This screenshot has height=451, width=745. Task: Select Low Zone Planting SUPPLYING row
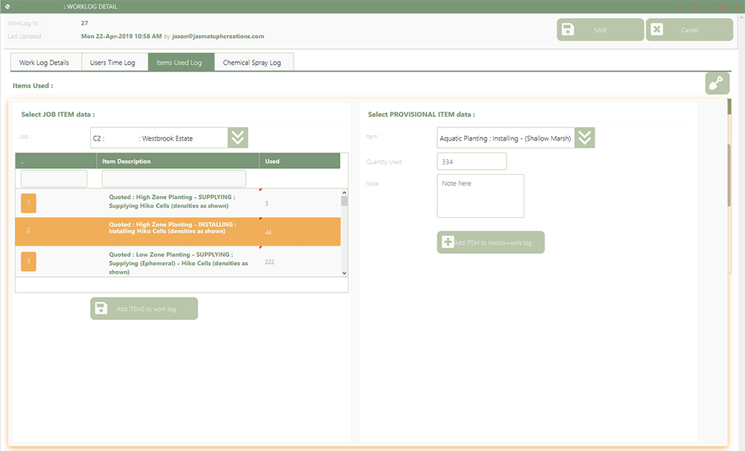coord(178,261)
